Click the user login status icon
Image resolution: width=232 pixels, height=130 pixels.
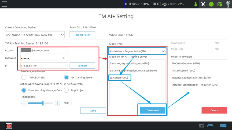[195, 4]
